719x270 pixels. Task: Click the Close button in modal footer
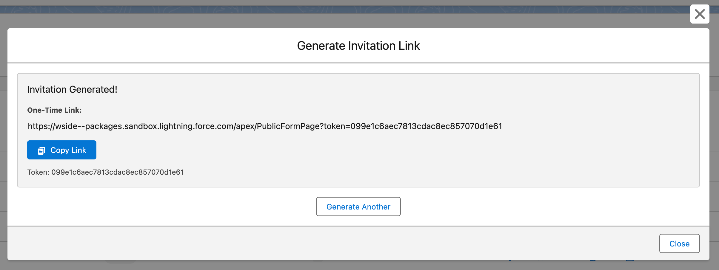(x=679, y=243)
